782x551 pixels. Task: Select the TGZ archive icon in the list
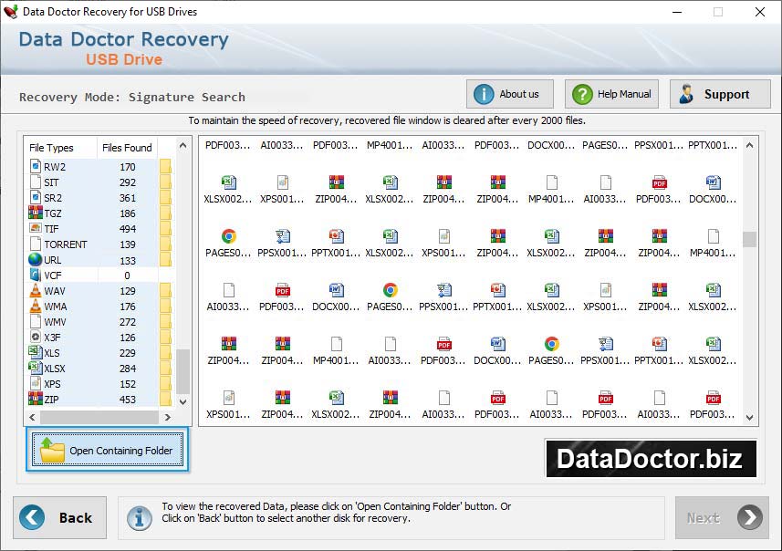coord(36,213)
